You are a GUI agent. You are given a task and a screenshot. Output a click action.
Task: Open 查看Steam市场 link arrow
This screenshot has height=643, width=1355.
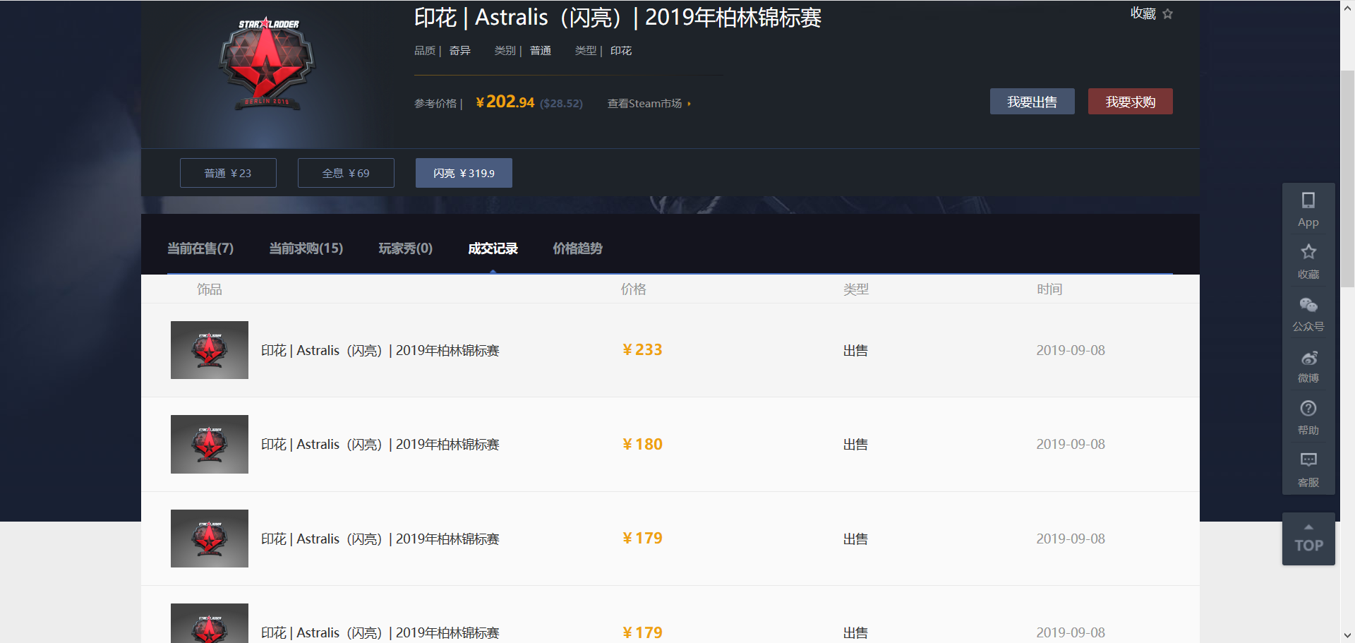click(x=649, y=104)
